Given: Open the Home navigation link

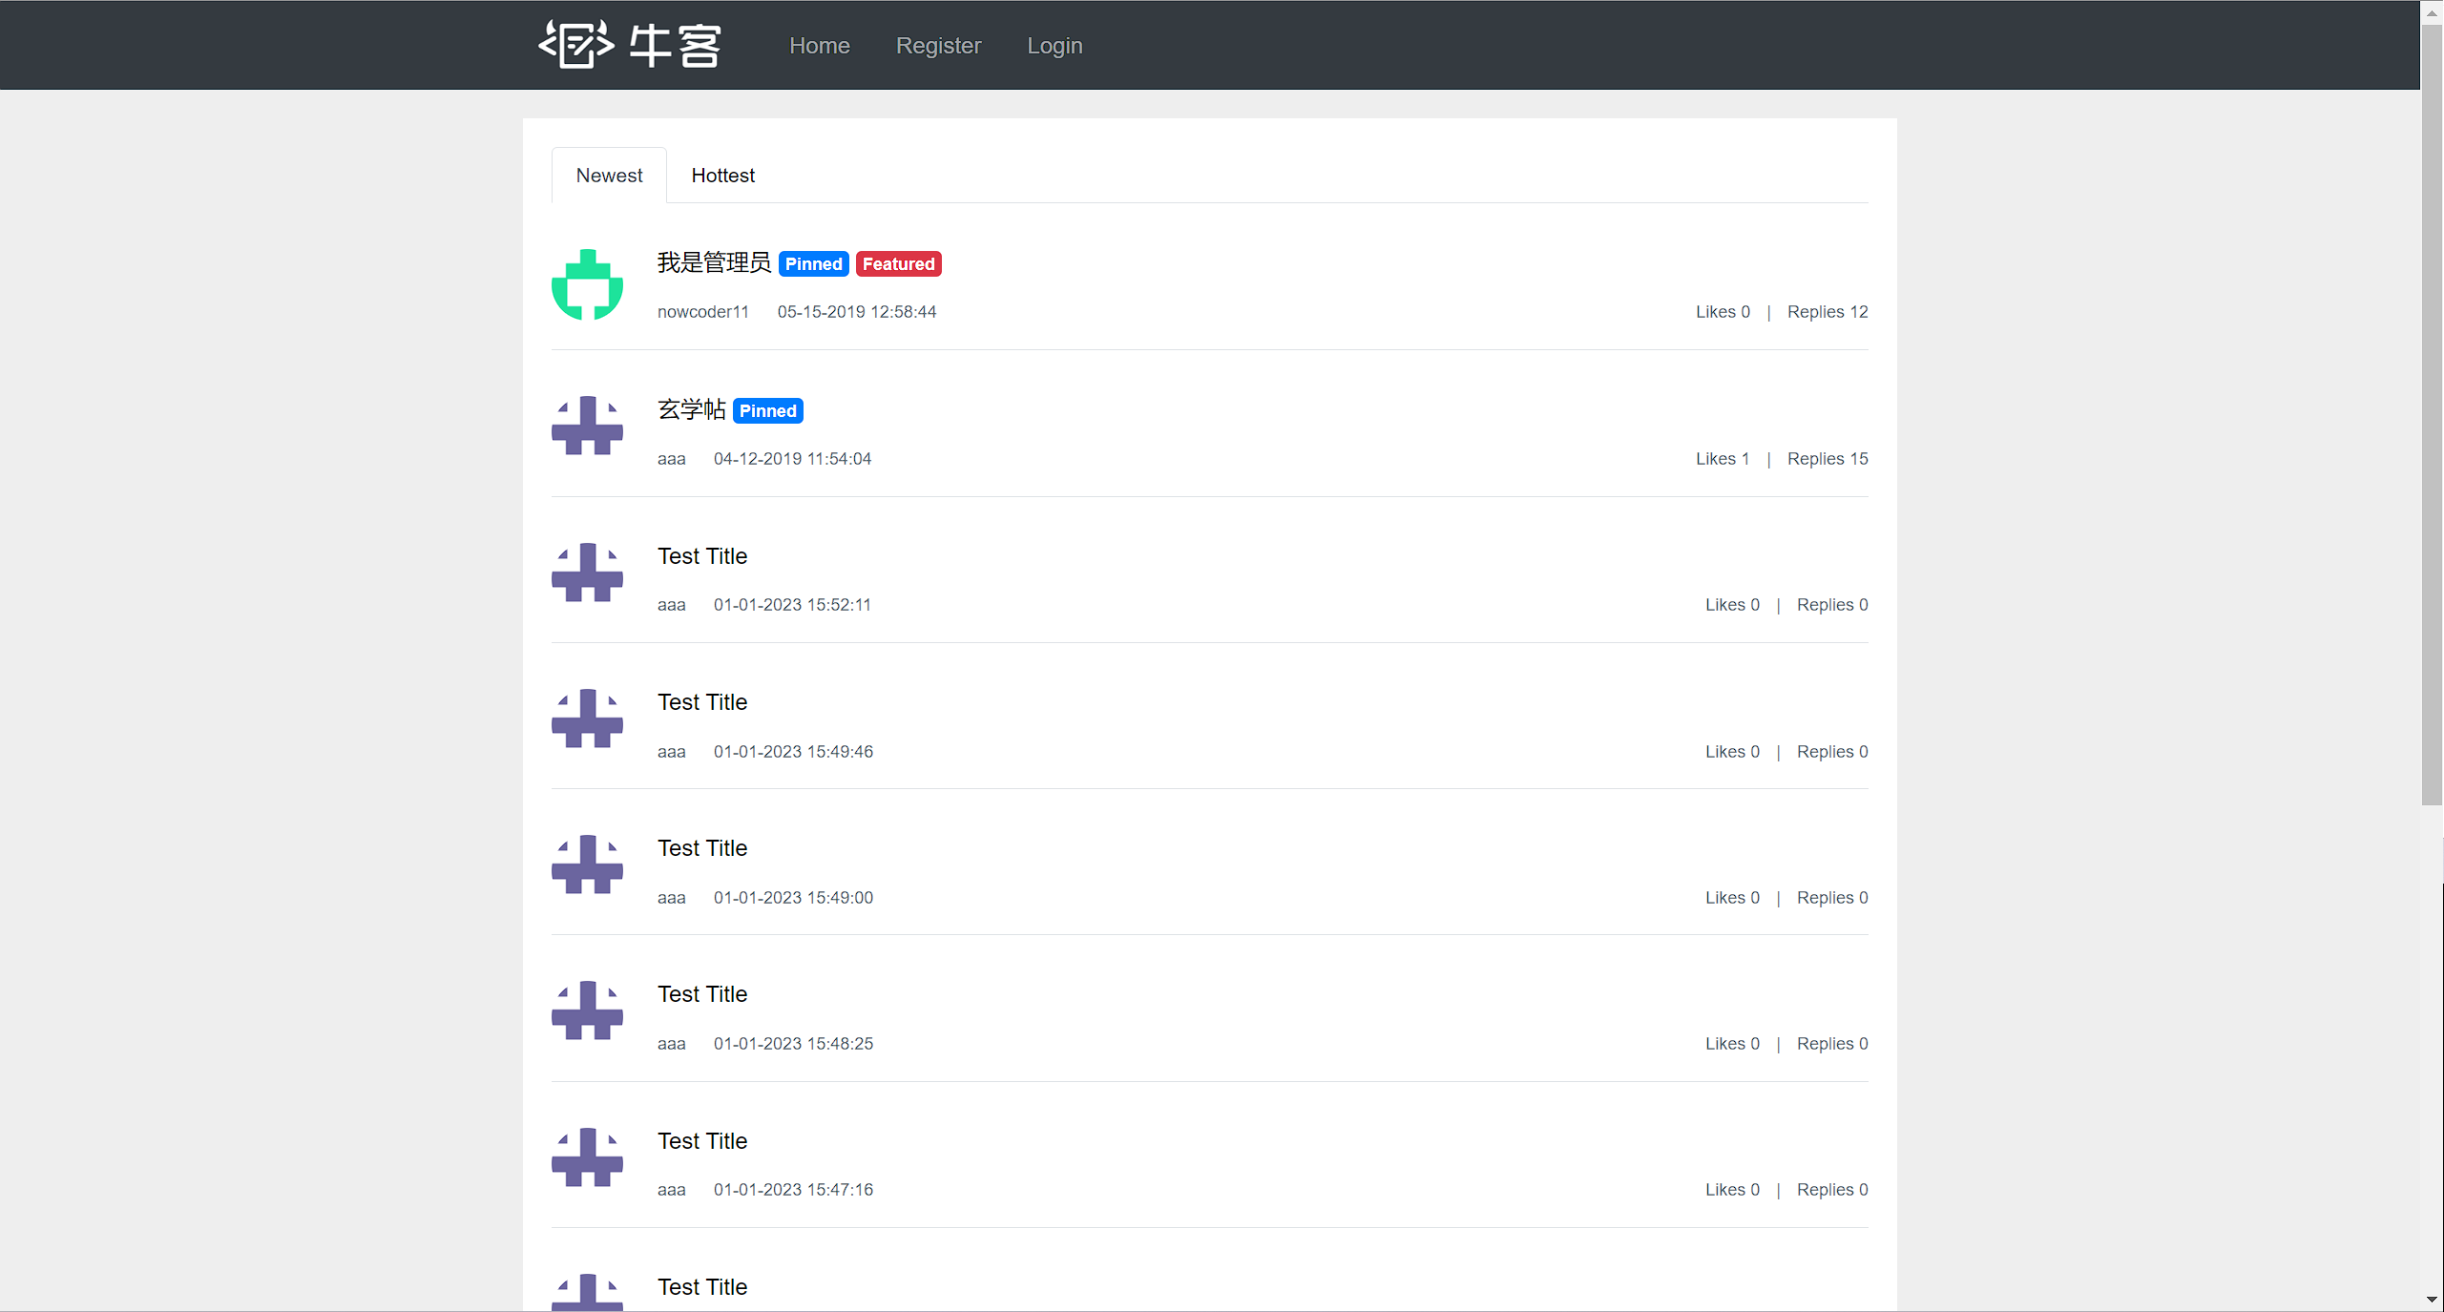Looking at the screenshot, I should 819,46.
